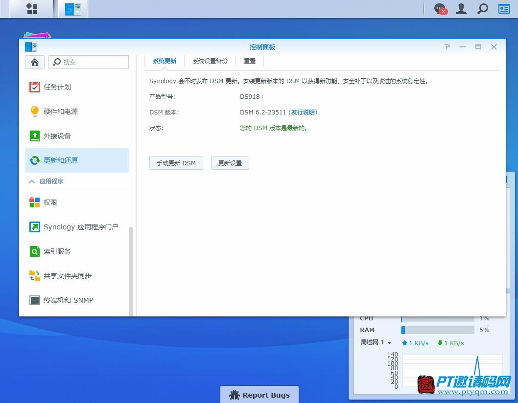This screenshot has height=403, width=518.
Task: Open the 发行说明 release notes link
Action: click(x=303, y=112)
